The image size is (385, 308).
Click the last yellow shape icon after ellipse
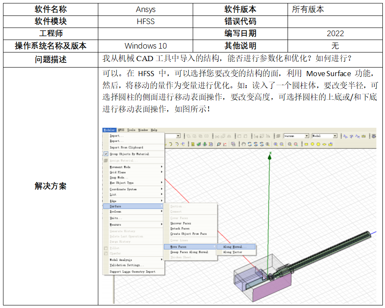pos(331,144)
